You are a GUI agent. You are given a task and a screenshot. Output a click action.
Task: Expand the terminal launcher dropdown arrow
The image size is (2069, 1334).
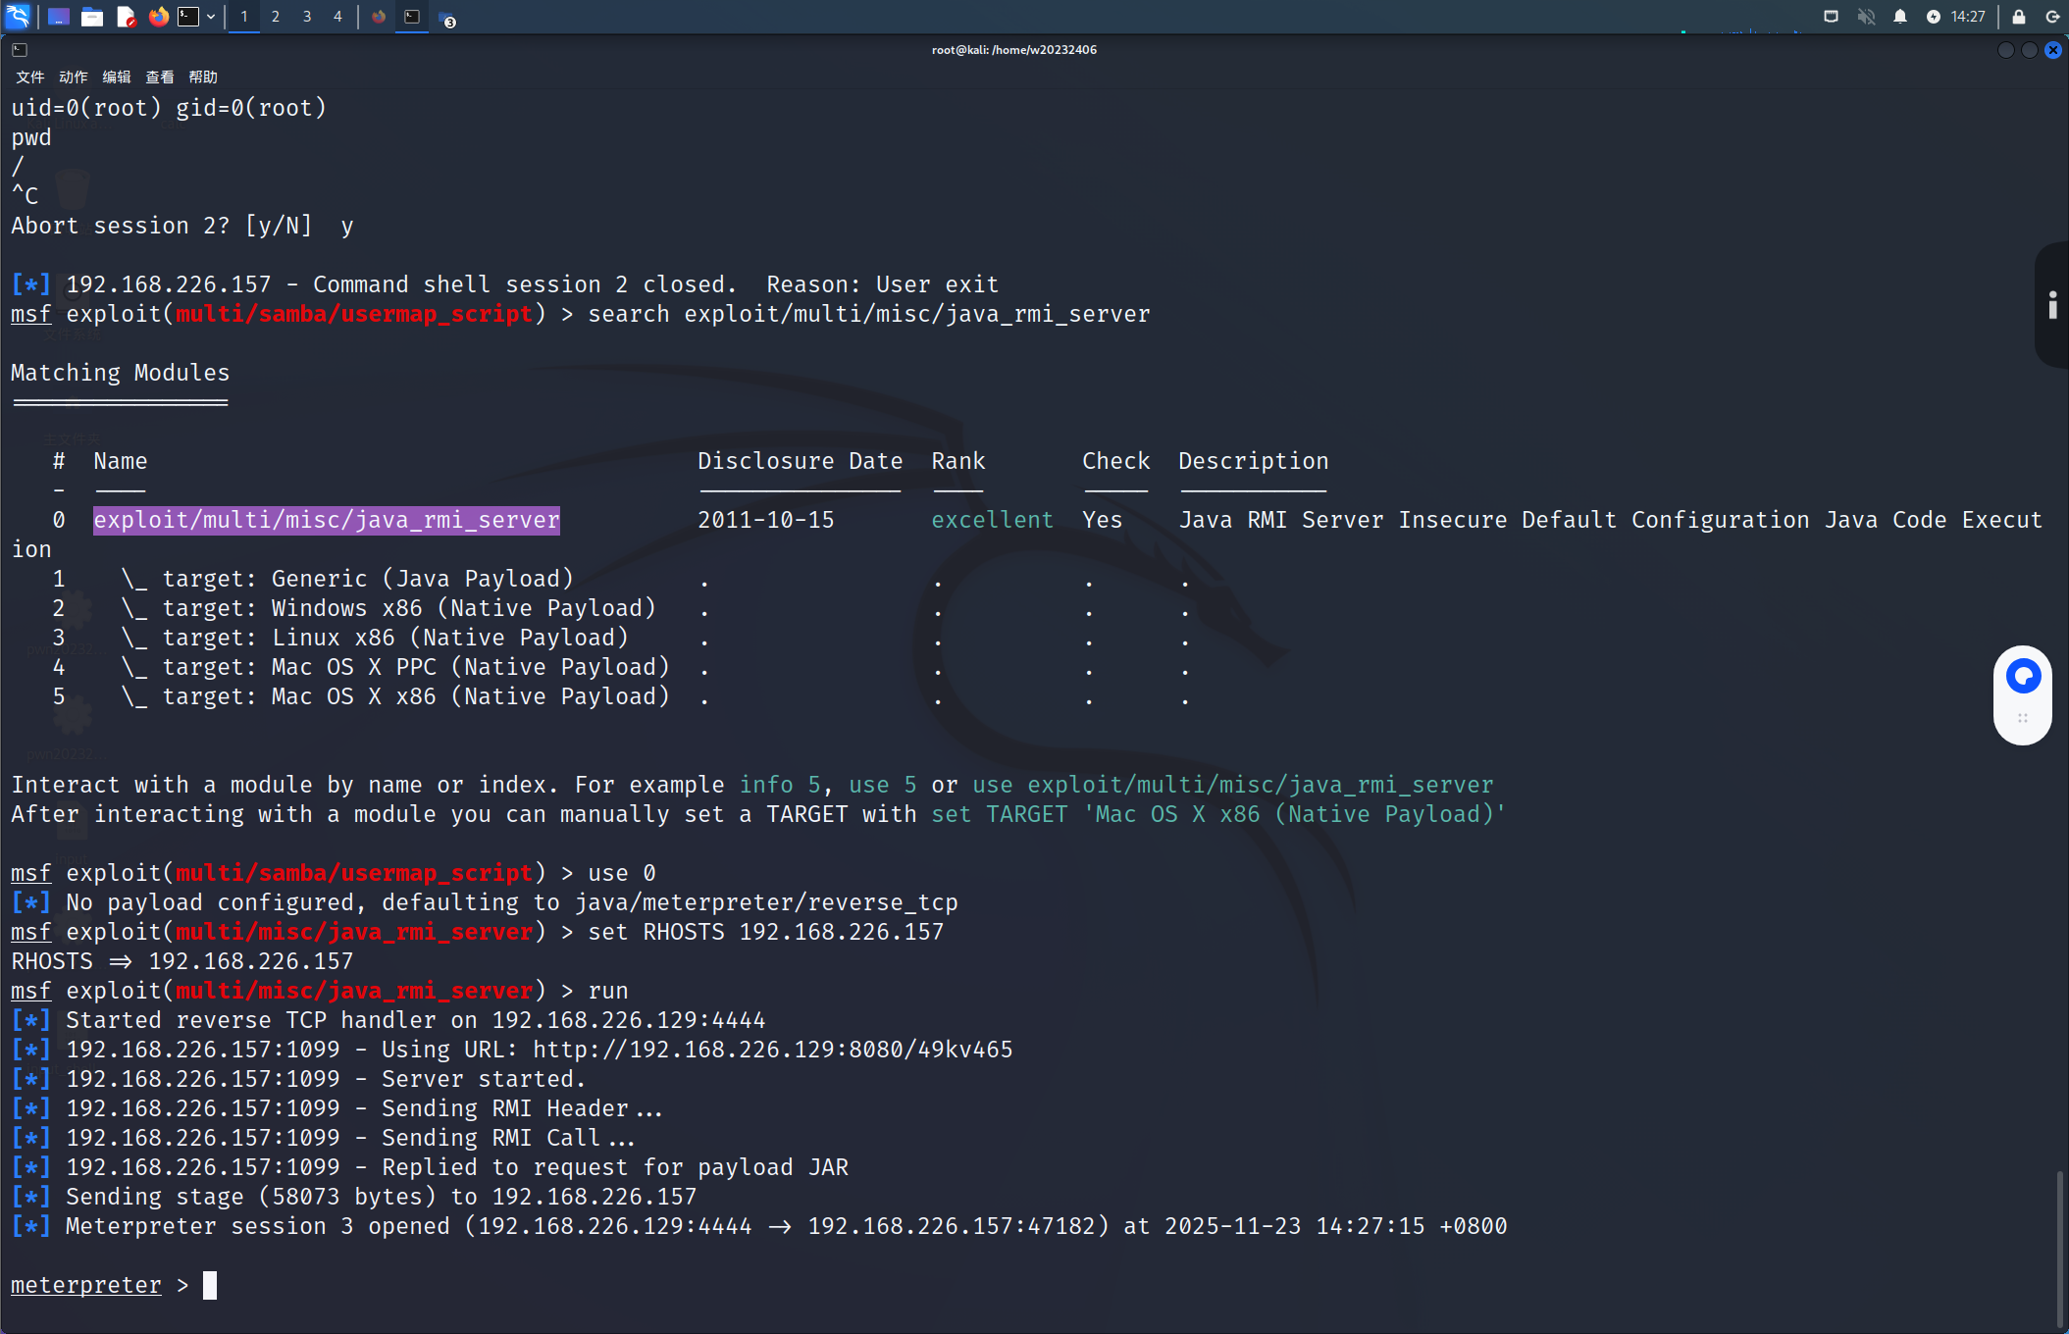click(211, 17)
